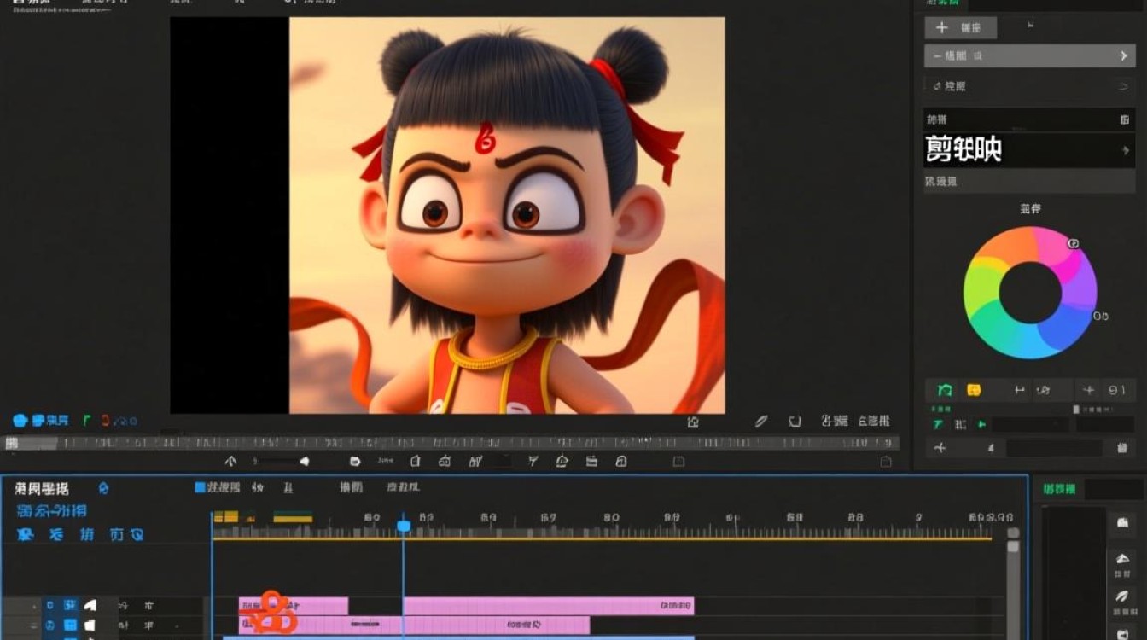Viewport: 1147px width, 640px height.
Task: Select the green curve icon below color wheel
Action: coord(944,390)
